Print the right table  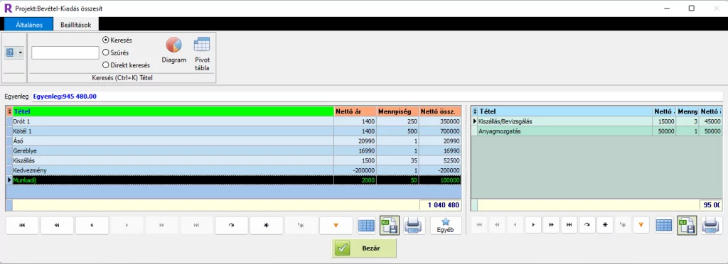click(710, 225)
